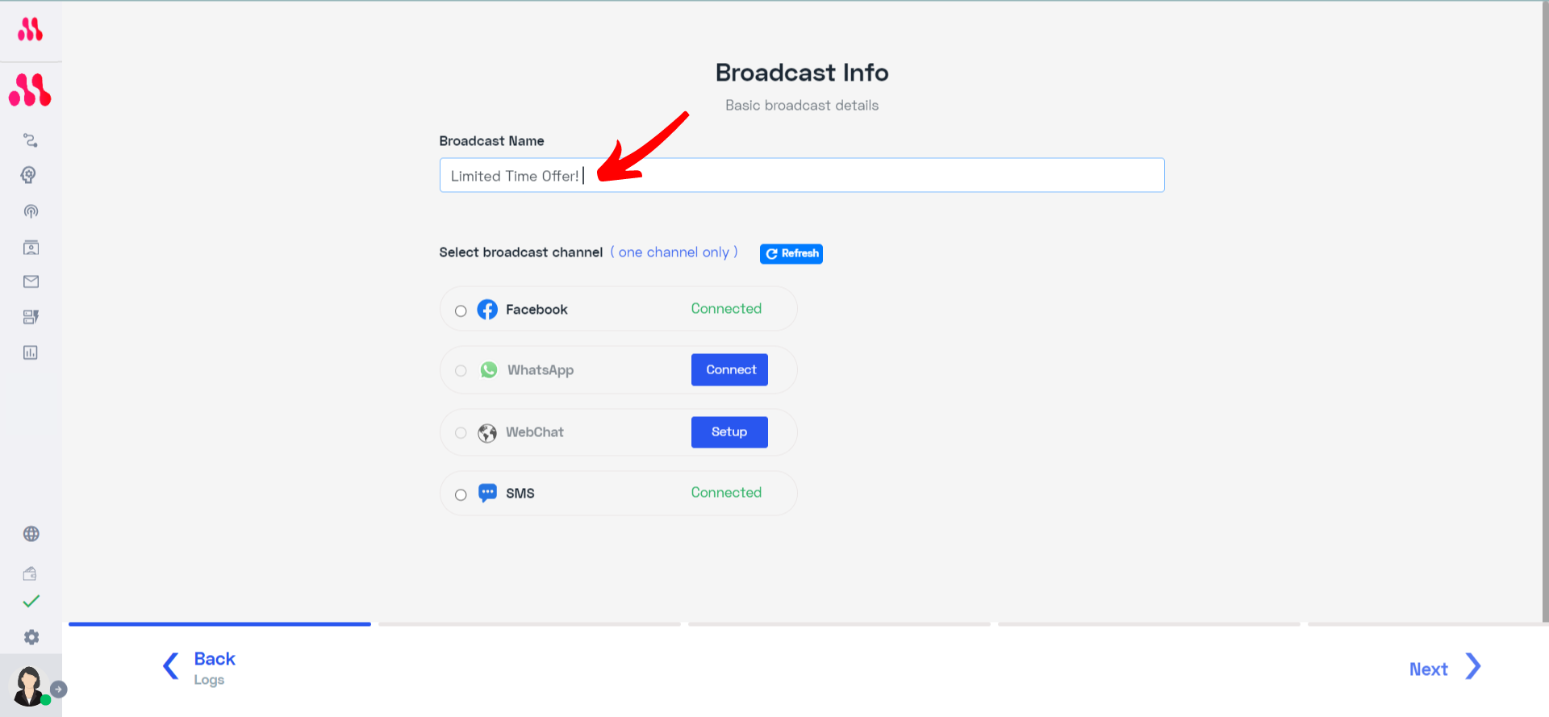
Task: Click the right chevron beside Next
Action: point(1473,667)
